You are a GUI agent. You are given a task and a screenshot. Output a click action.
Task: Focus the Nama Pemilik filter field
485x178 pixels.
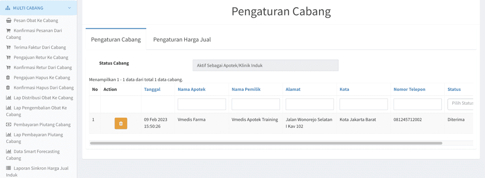coord(256,104)
